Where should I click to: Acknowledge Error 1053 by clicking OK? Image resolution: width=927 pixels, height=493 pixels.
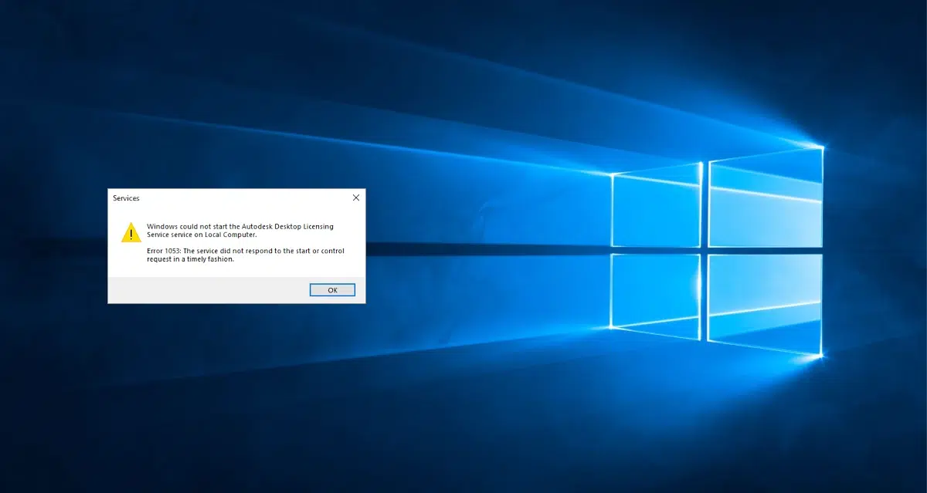click(x=332, y=289)
